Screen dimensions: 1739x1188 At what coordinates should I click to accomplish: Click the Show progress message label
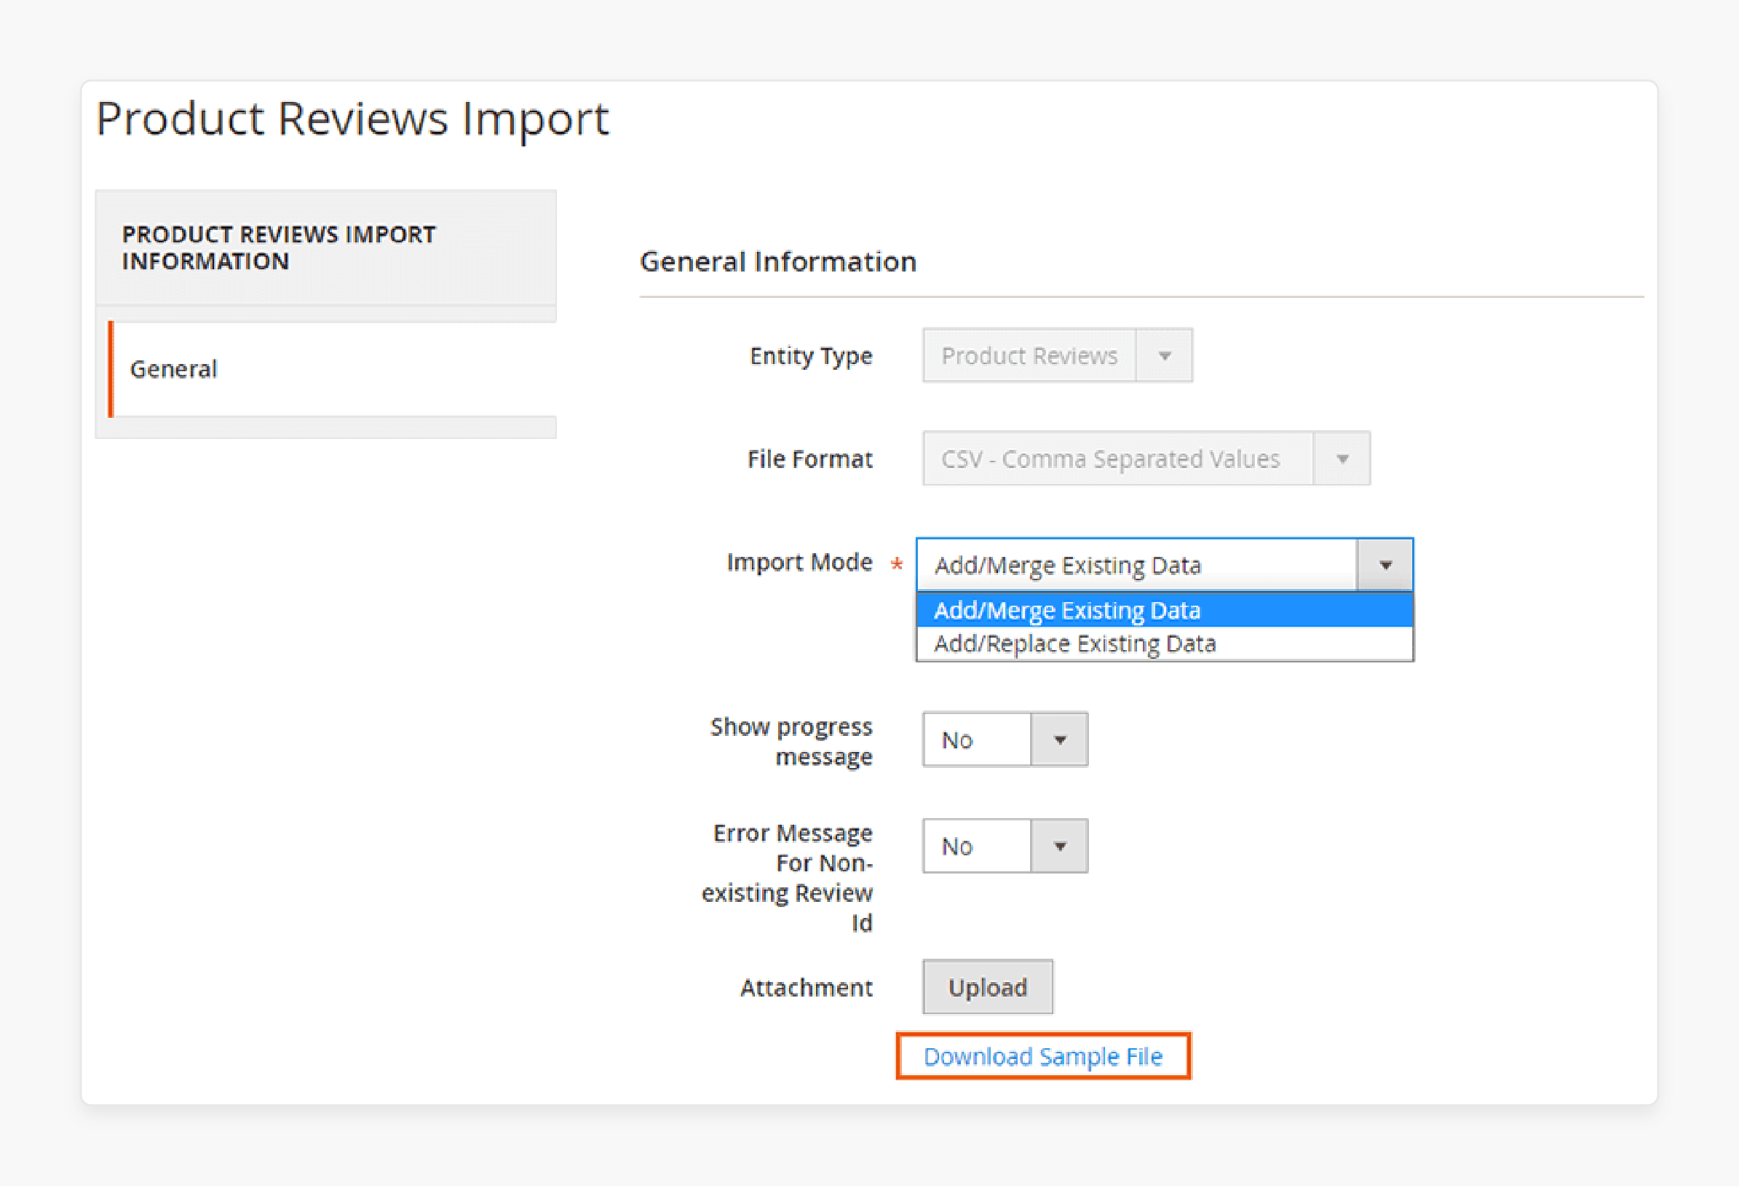pyautogui.click(x=791, y=742)
